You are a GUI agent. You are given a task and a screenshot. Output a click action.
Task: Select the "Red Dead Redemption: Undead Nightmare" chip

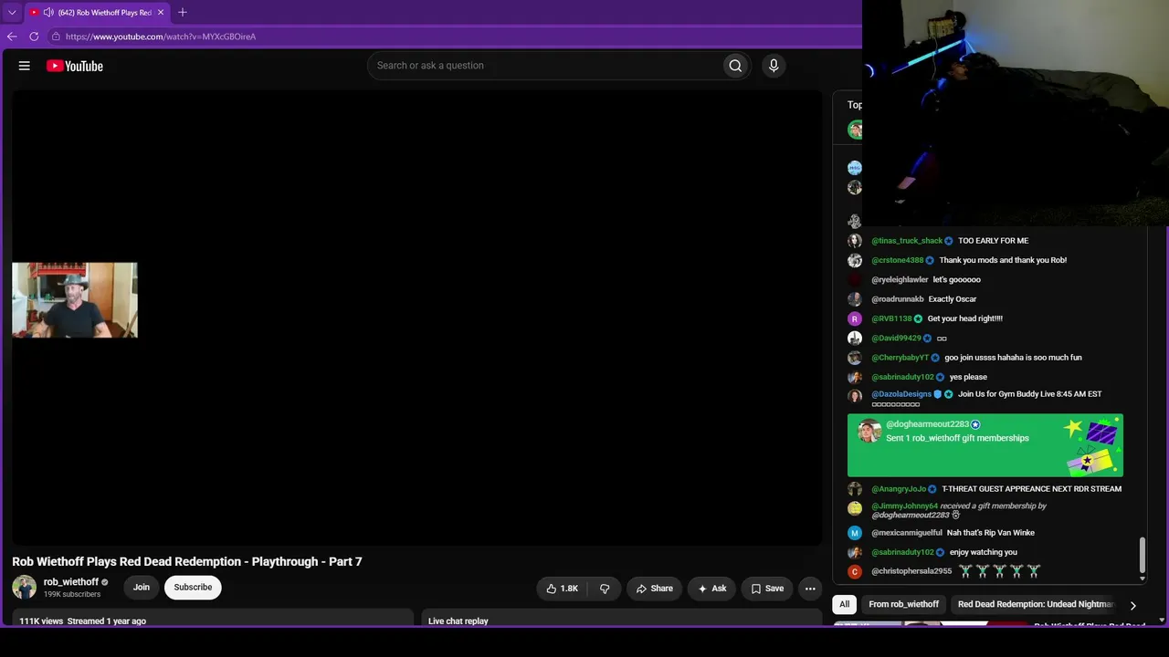pyautogui.click(x=1036, y=604)
